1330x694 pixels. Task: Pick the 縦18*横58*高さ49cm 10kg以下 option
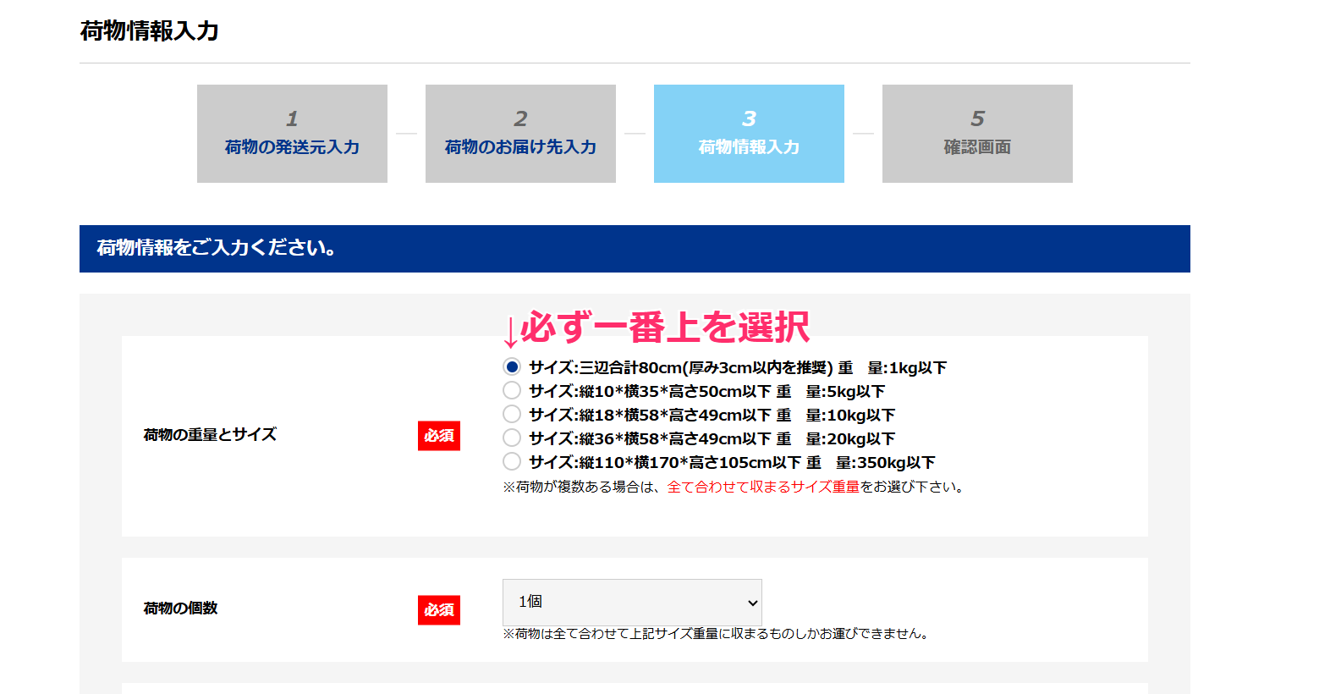click(x=512, y=415)
